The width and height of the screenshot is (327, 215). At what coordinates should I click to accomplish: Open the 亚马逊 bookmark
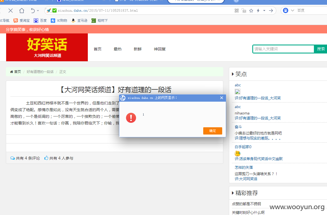[79, 20]
